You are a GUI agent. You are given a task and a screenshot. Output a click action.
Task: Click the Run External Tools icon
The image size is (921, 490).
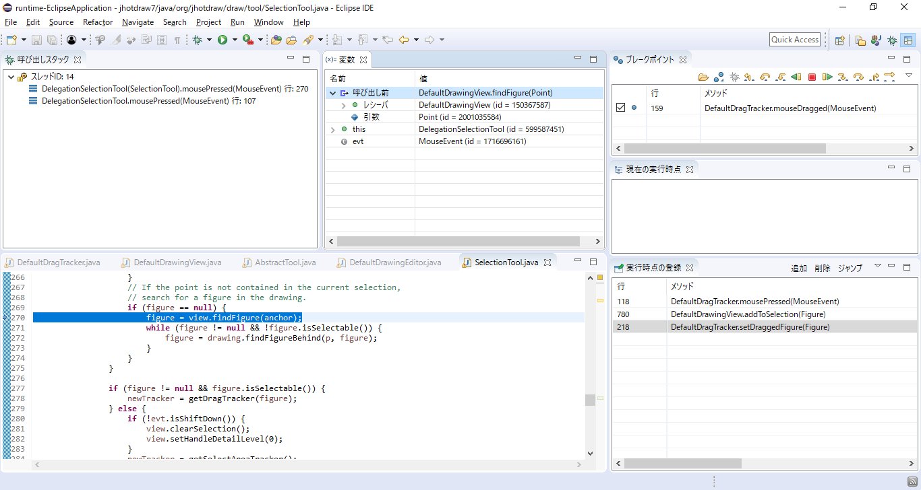click(248, 40)
